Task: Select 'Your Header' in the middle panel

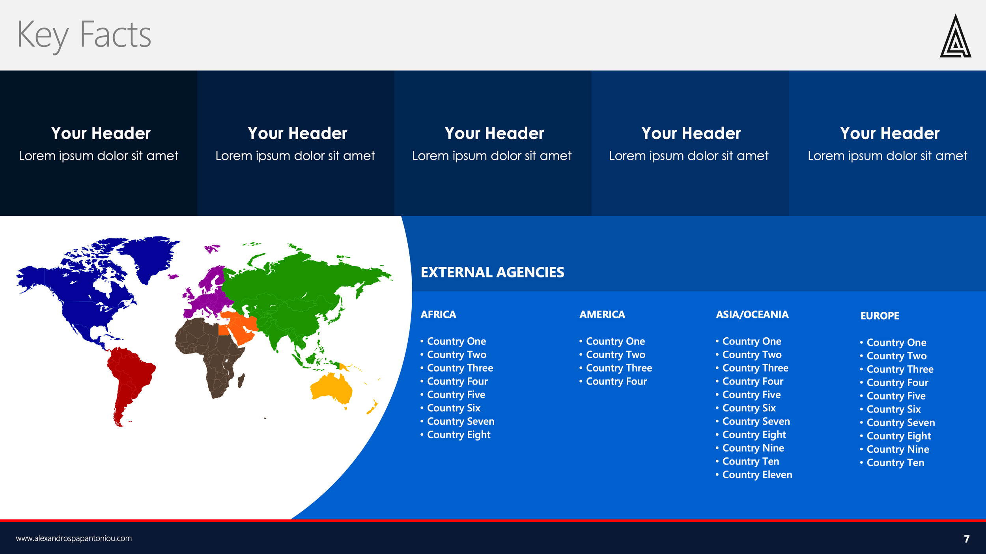Action: 494,134
